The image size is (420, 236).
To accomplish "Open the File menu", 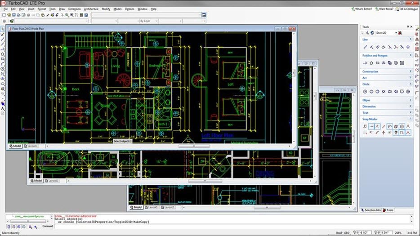I will (x=6, y=9).
